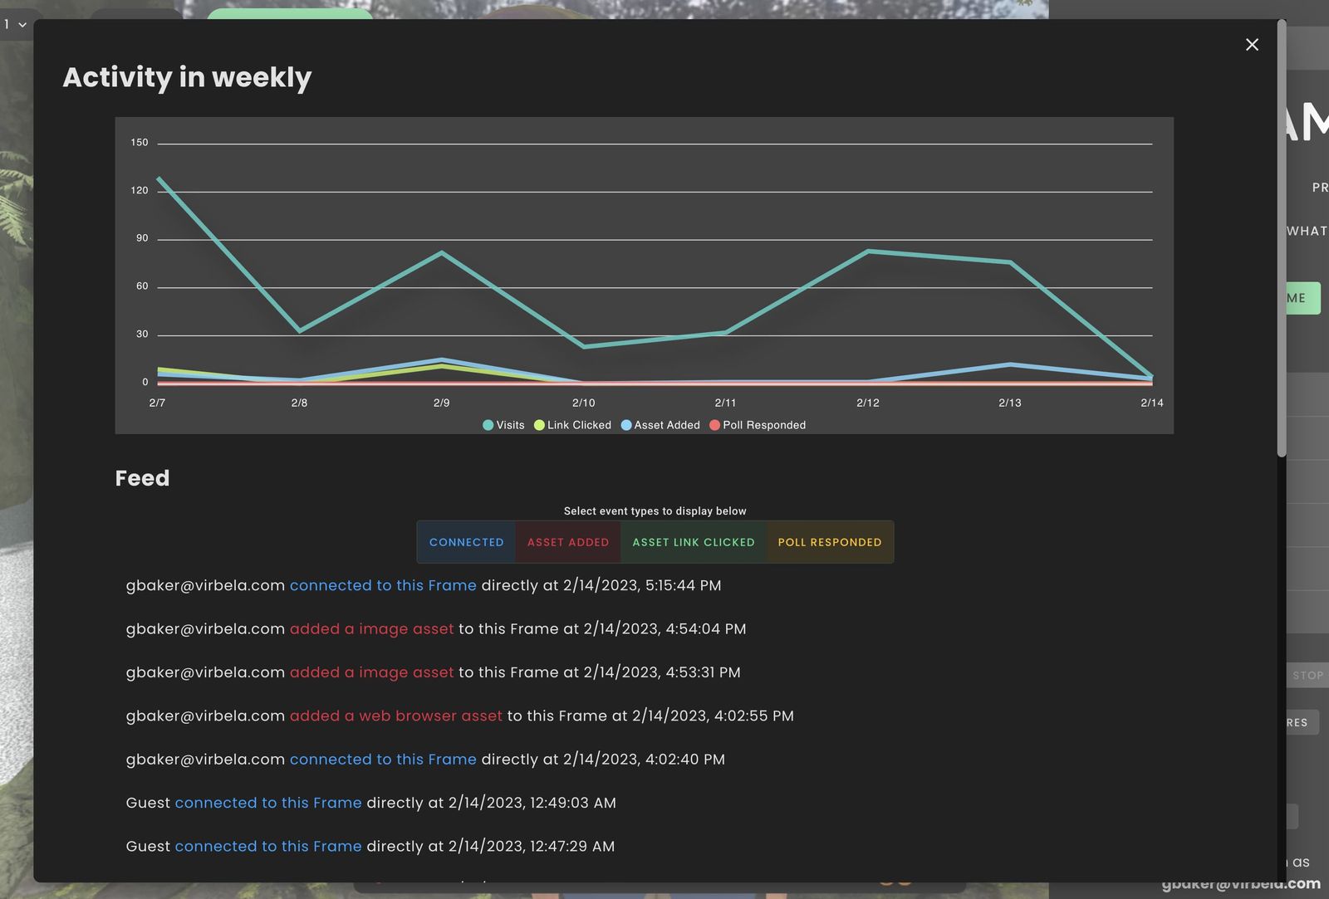Click 'added a web browser asset' link
The image size is (1329, 899).
(x=395, y=716)
